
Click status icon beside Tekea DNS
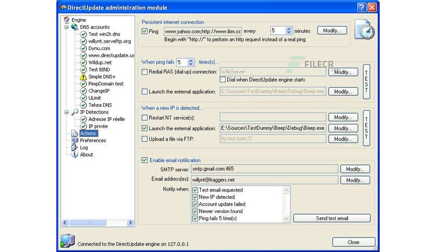[x=83, y=105]
